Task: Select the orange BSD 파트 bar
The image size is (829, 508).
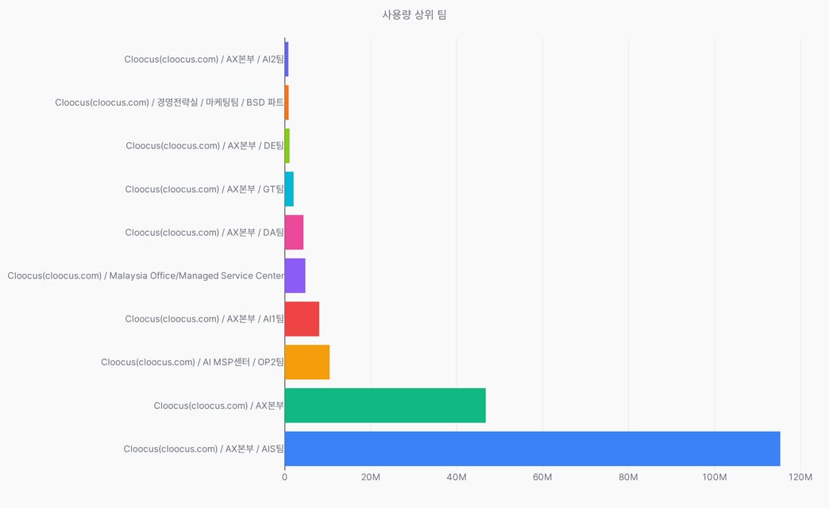Action: pyautogui.click(x=287, y=102)
